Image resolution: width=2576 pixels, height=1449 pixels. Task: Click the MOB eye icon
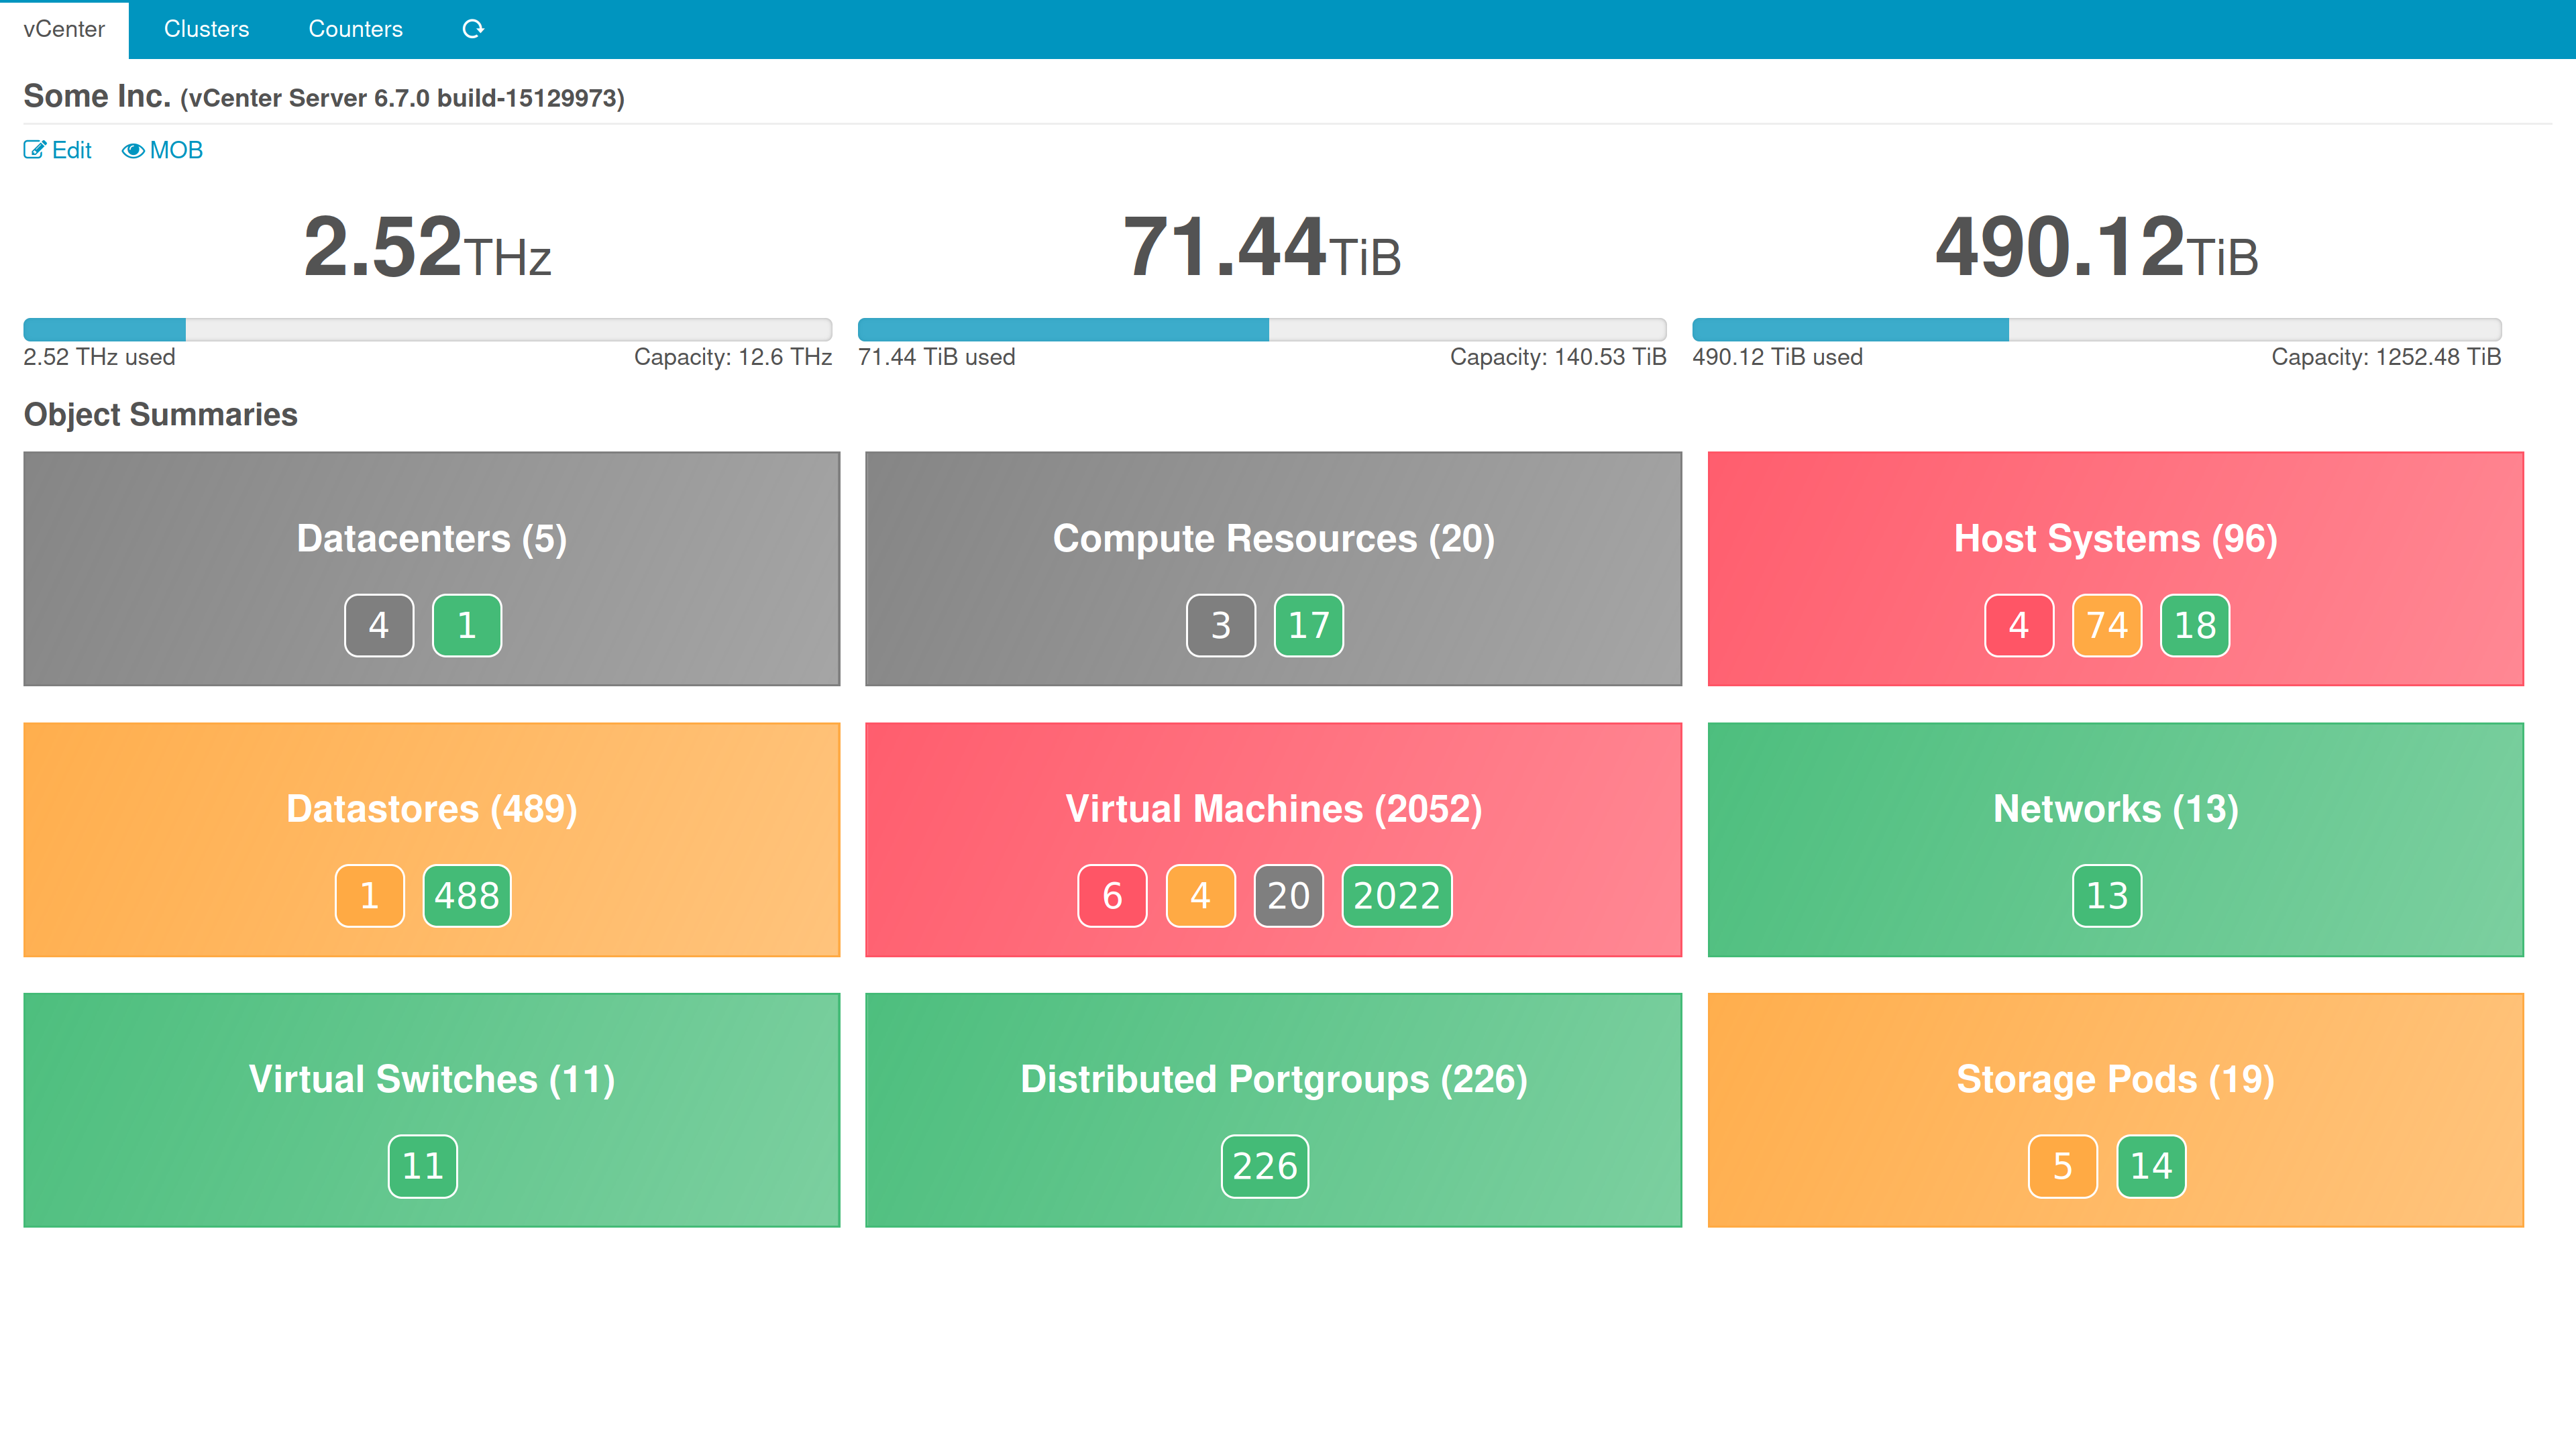[x=133, y=151]
